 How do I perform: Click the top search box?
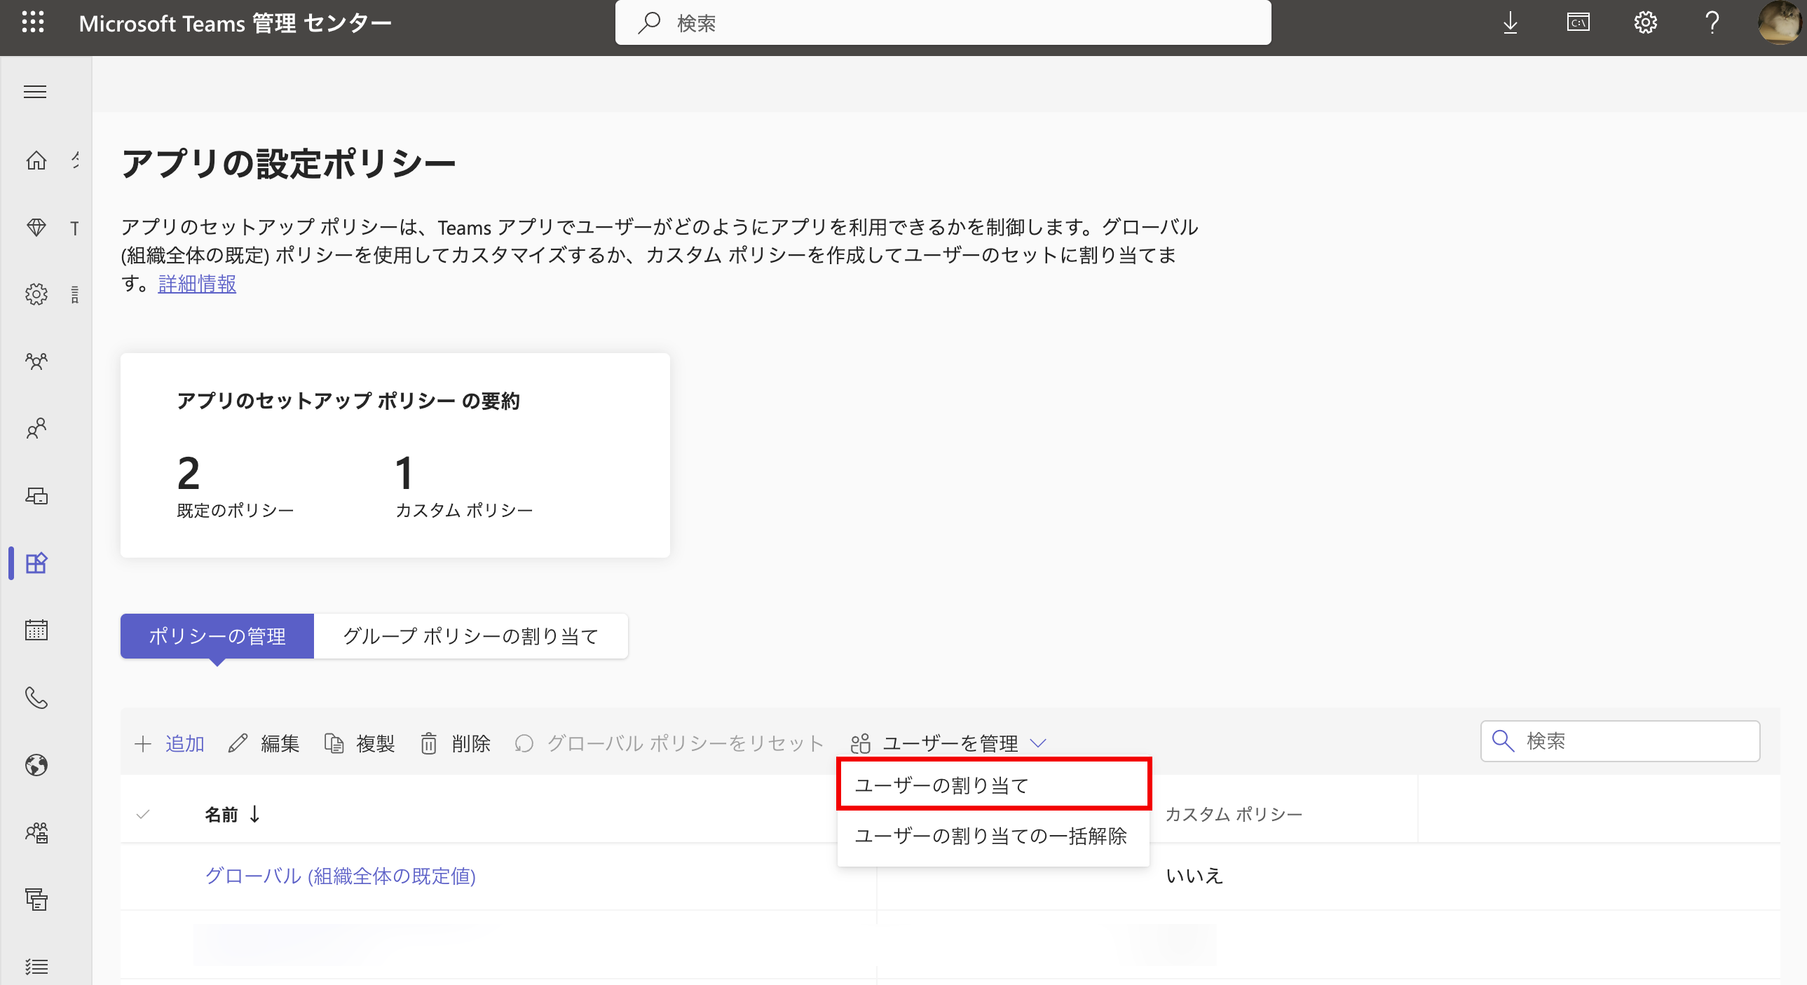(x=943, y=22)
